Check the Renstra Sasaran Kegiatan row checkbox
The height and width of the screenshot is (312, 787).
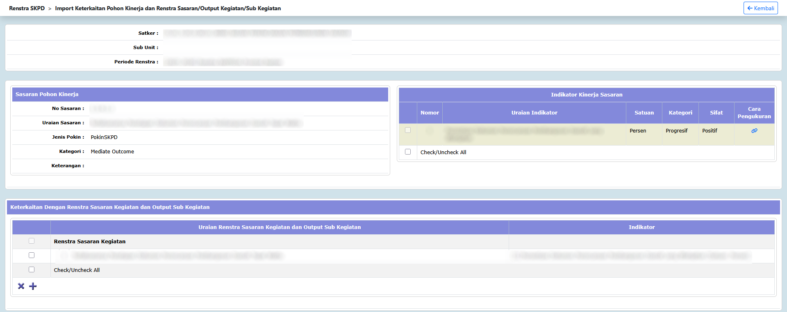(32, 241)
